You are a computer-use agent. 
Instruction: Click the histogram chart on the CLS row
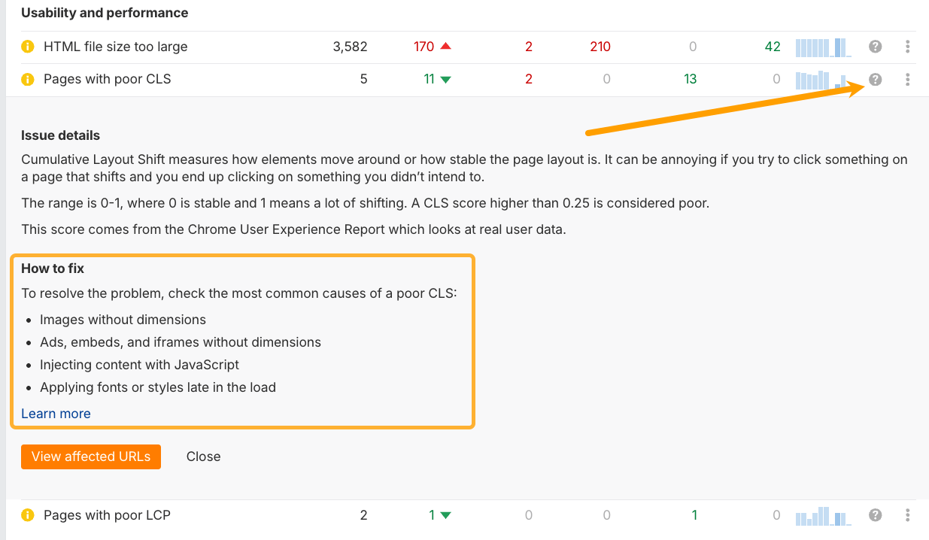[x=822, y=79]
